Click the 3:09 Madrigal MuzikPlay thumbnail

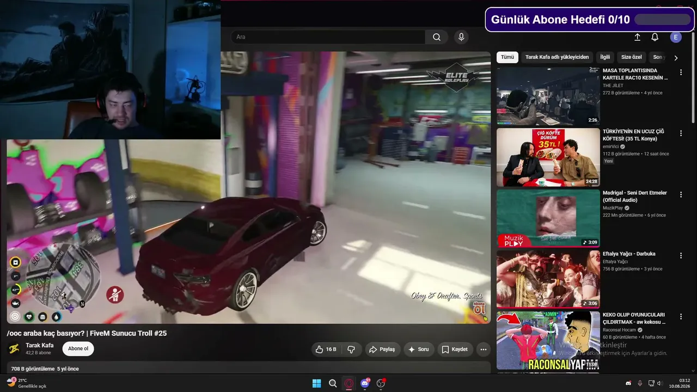tap(548, 218)
